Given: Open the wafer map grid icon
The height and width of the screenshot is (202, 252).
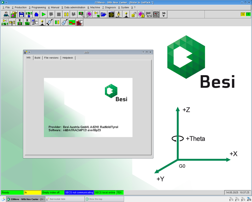Looking at the screenshot, I should (x=156, y=14).
